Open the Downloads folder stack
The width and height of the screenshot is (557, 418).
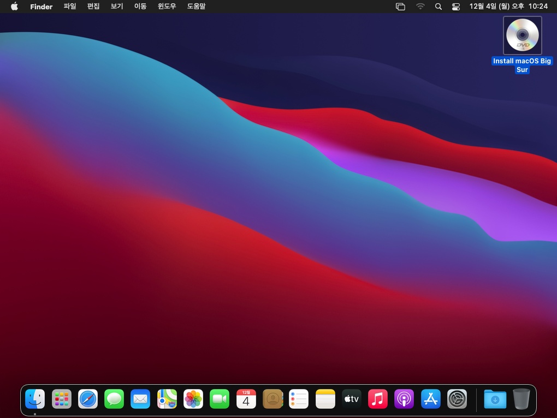[x=495, y=399]
